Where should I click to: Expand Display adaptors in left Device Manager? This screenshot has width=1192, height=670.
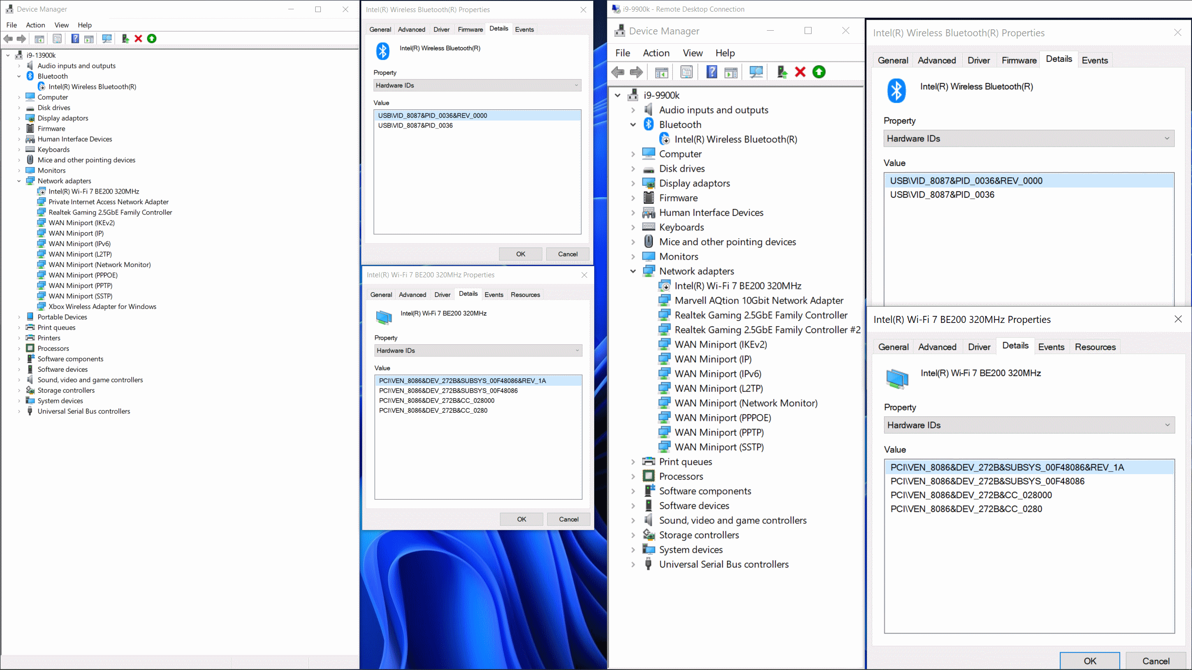pyautogui.click(x=19, y=118)
